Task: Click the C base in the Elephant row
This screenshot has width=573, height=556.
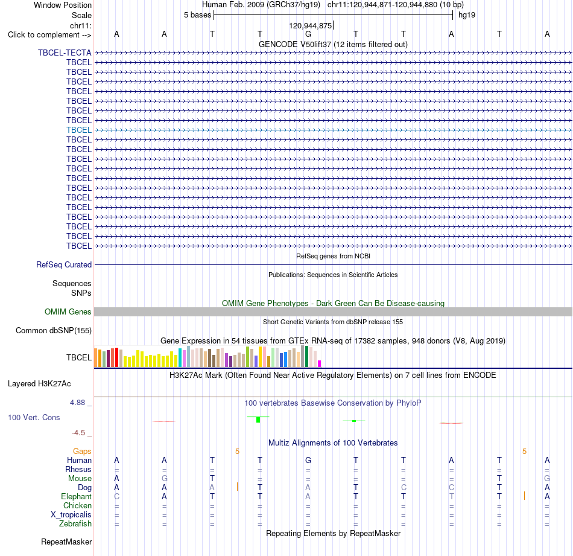Action: [116, 496]
